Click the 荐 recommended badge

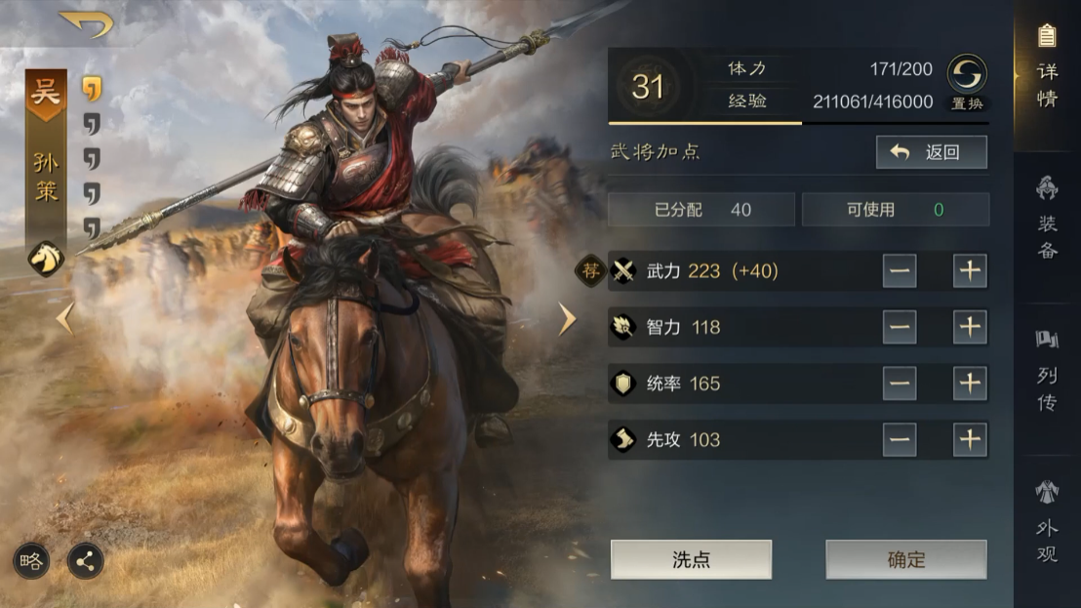coord(590,271)
